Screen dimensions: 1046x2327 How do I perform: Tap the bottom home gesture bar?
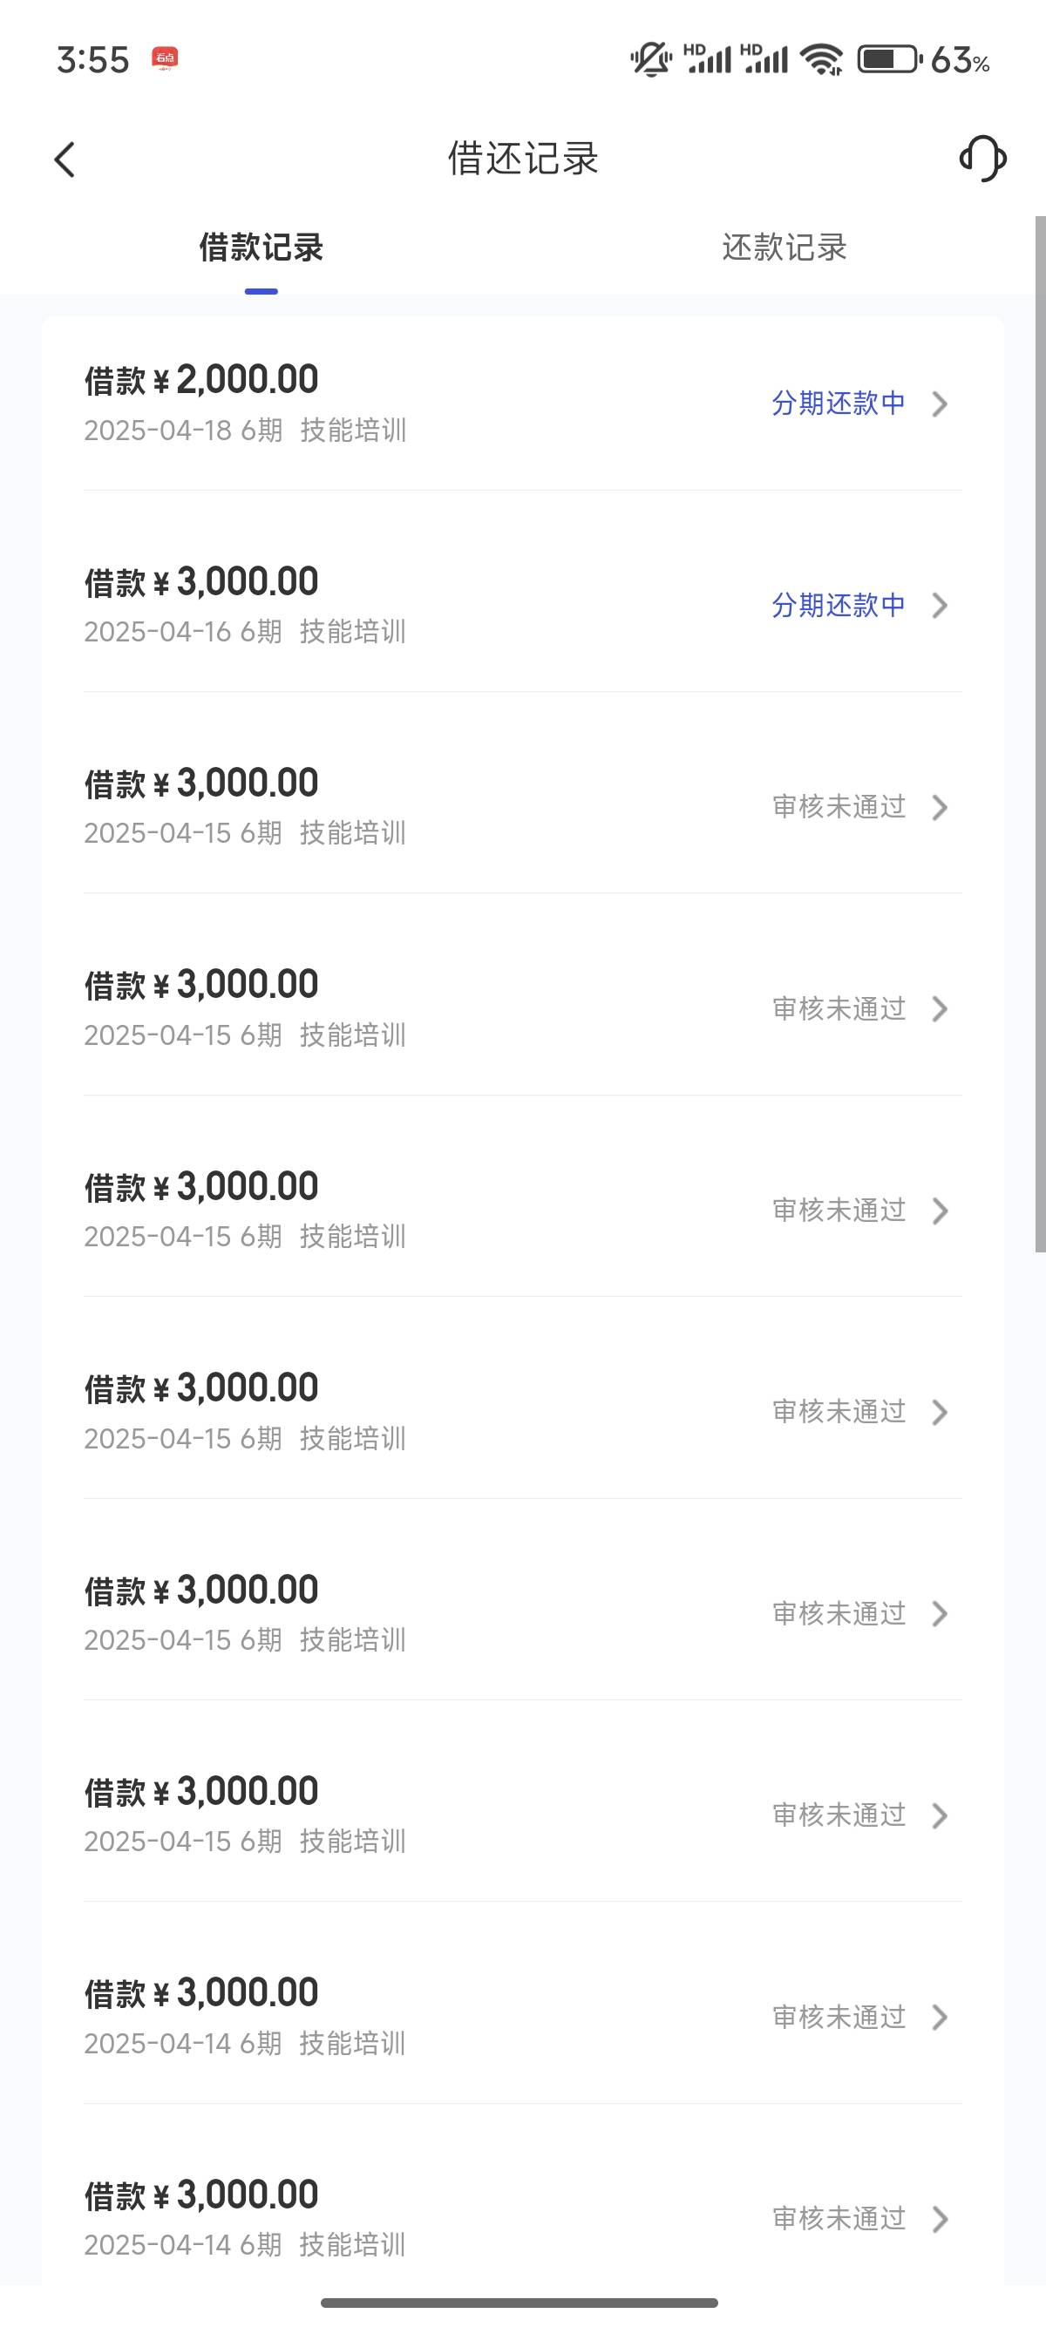coord(520,2303)
